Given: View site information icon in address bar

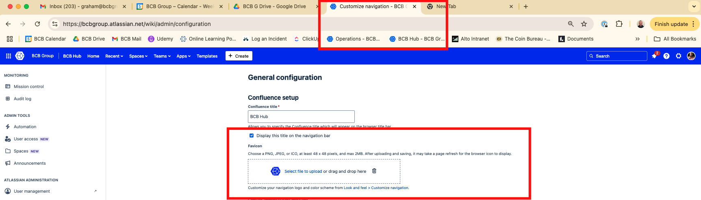Looking at the screenshot, I should coord(55,24).
